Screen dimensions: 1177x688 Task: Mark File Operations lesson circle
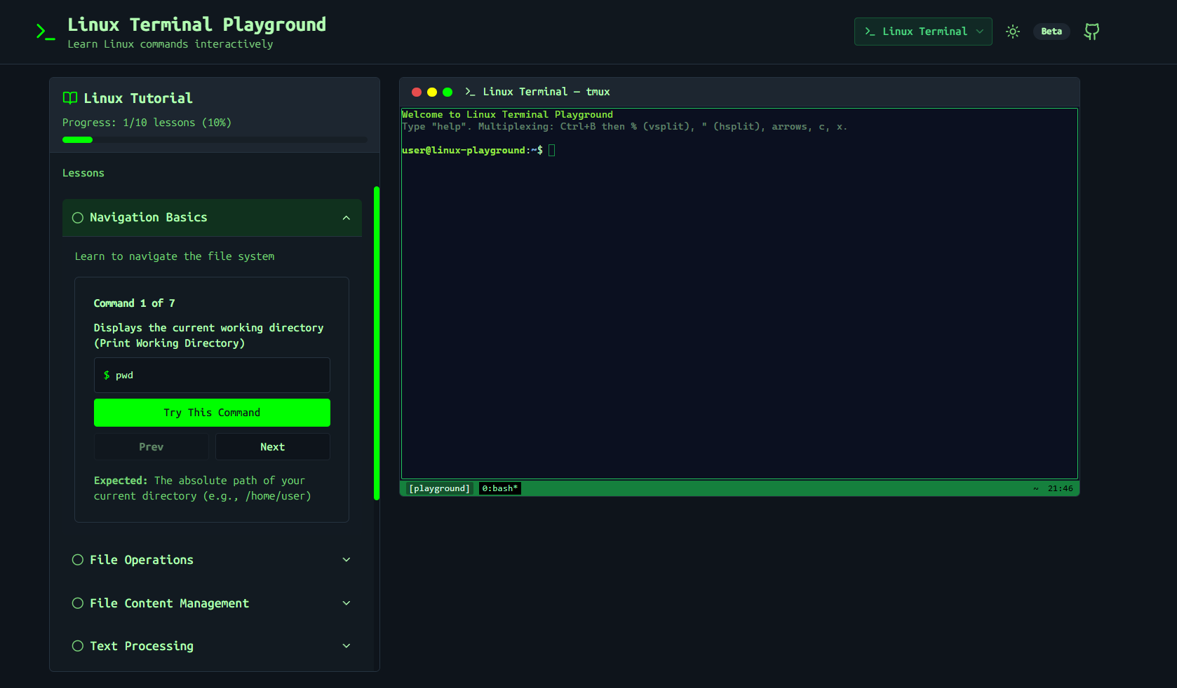[78, 560]
